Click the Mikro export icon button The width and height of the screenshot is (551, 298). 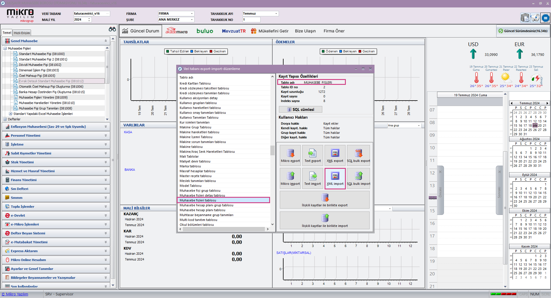(x=290, y=155)
